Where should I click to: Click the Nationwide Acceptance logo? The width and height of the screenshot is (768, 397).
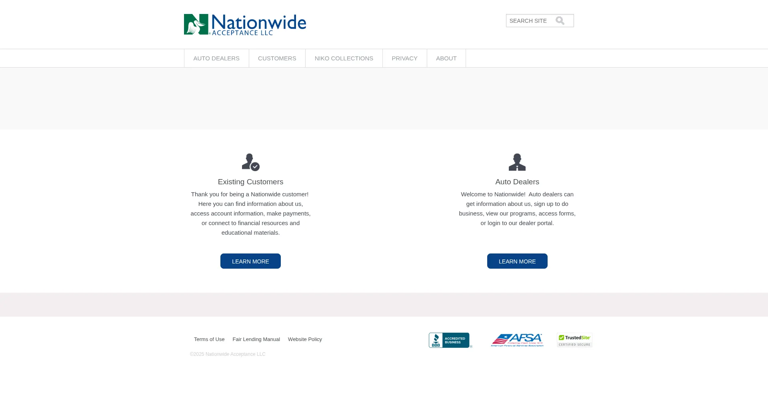[x=245, y=24]
